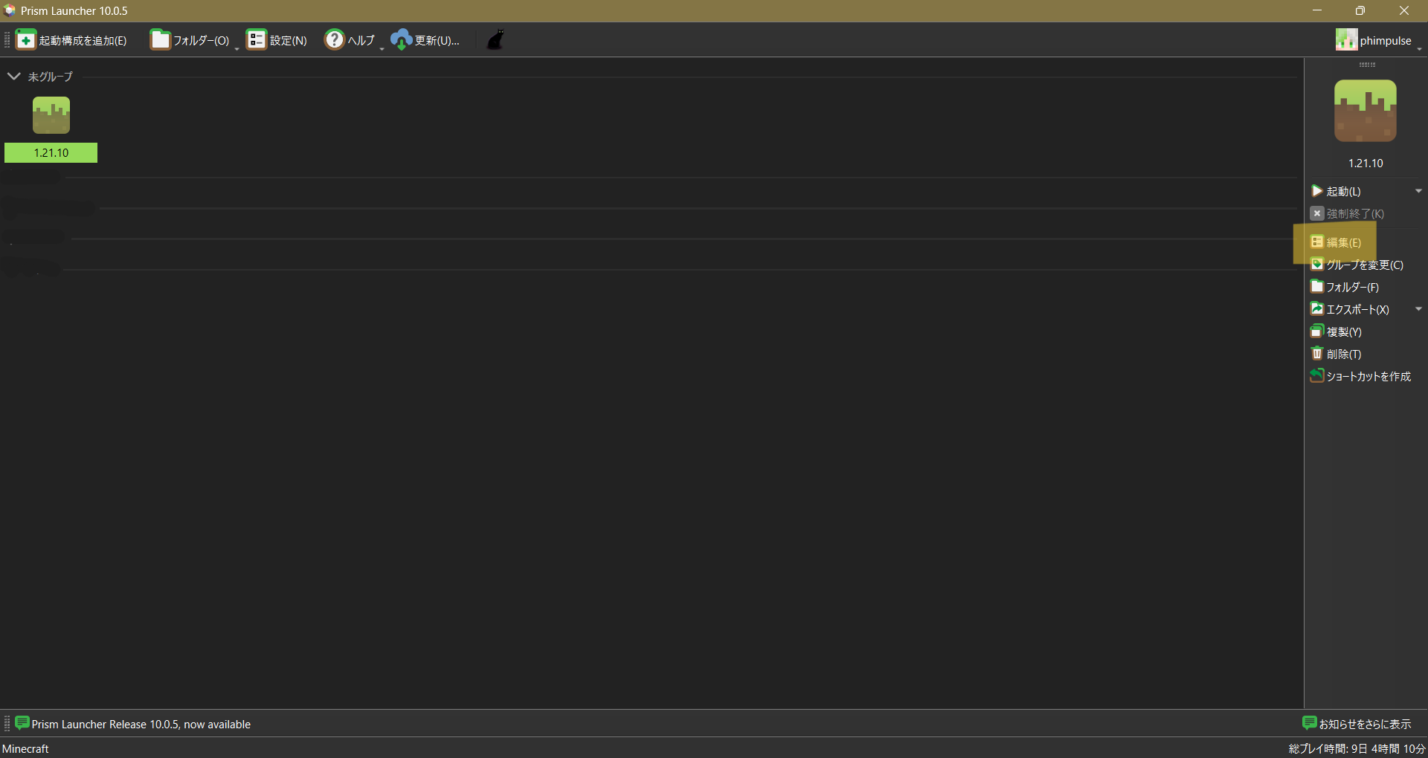1428x758 pixels.
Task: Open the phimpulse account dropdown
Action: click(1378, 41)
